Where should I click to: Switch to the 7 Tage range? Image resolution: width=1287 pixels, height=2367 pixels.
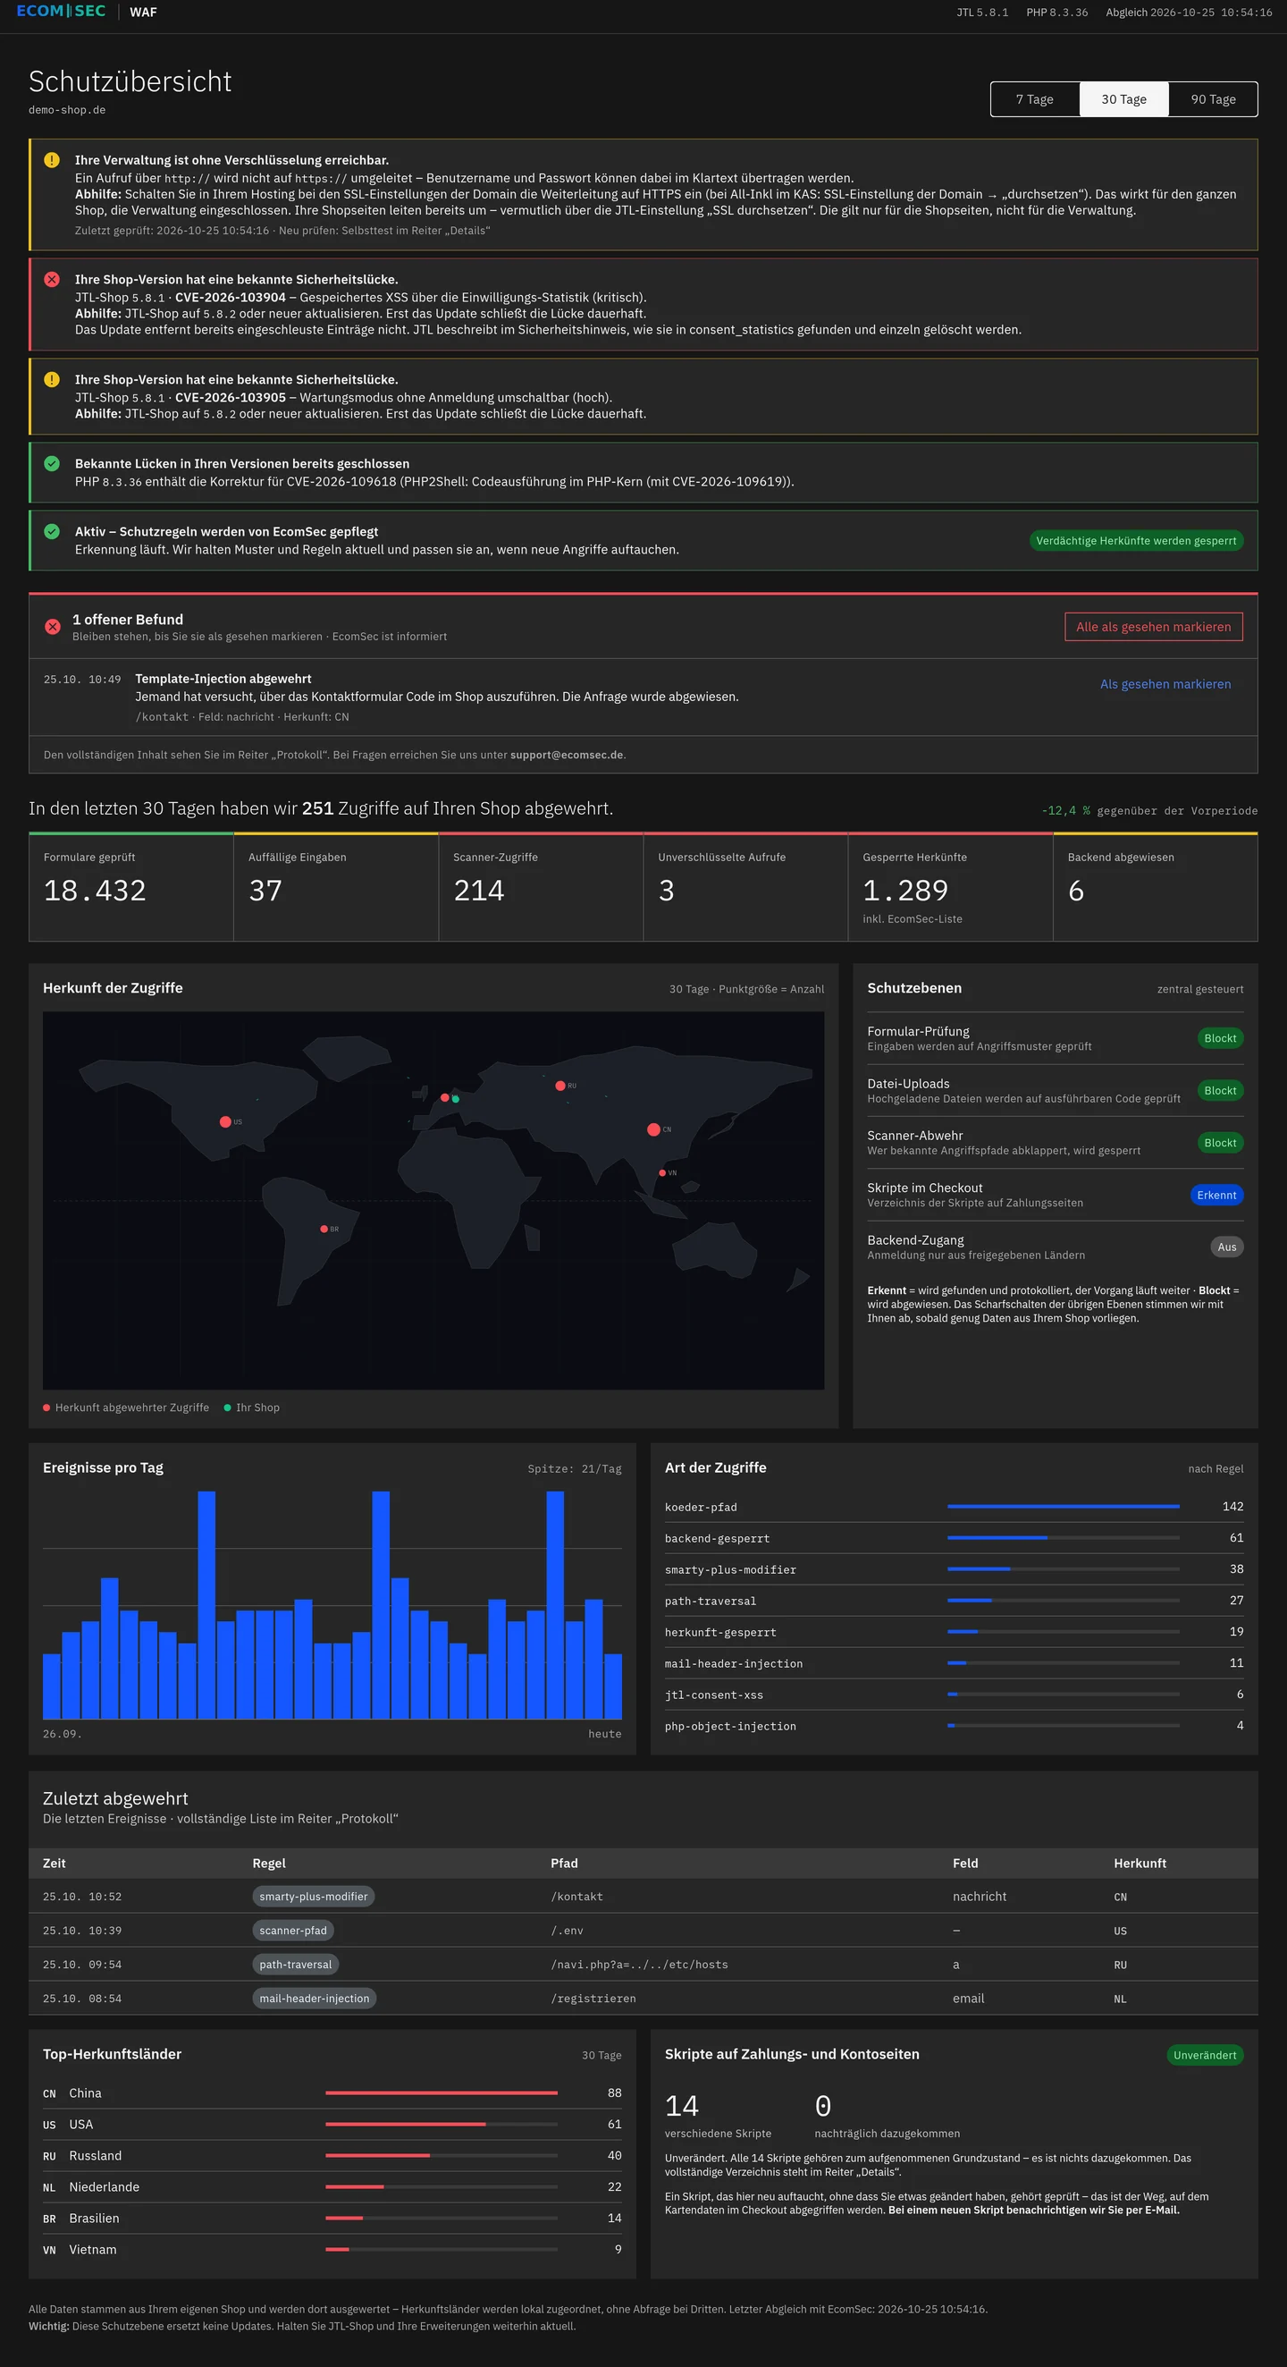coord(1034,99)
